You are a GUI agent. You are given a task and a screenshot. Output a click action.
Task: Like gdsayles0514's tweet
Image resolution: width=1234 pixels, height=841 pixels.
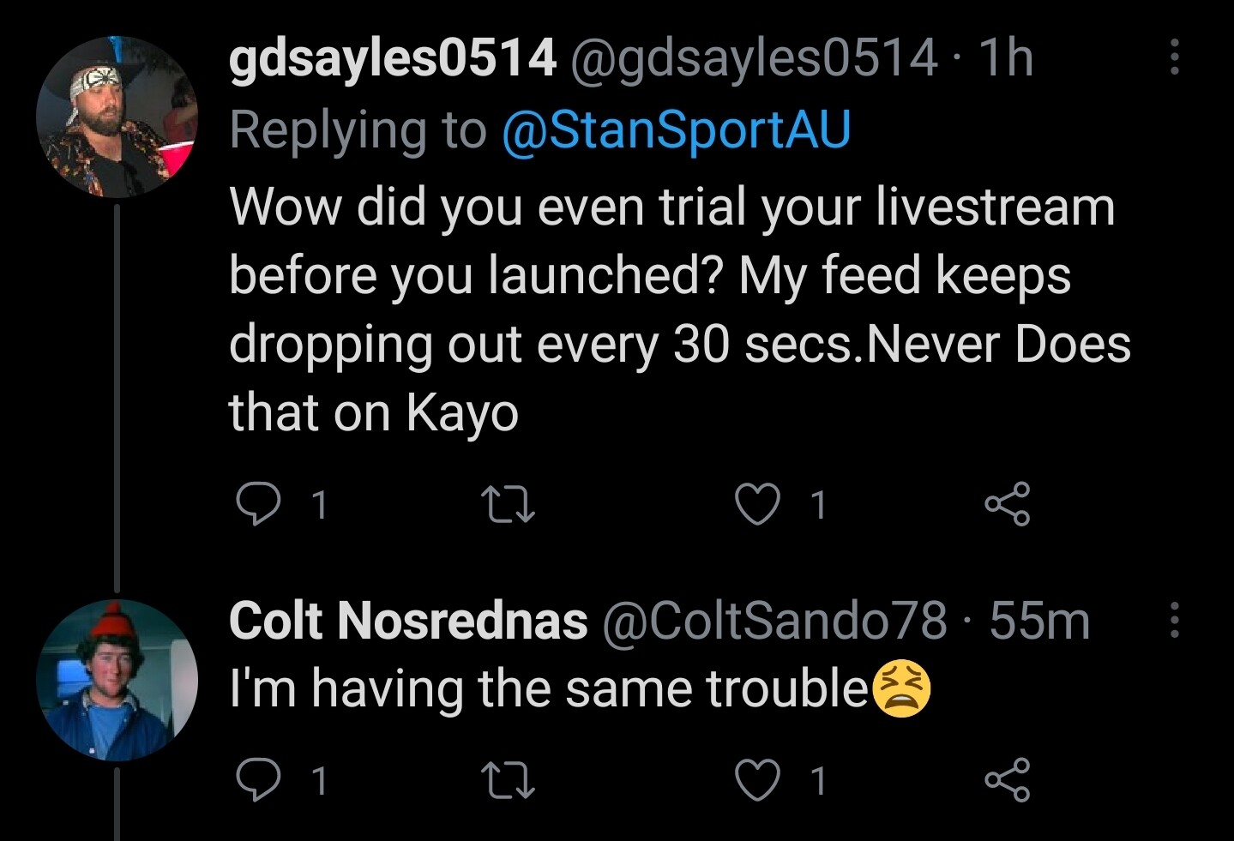pos(758,504)
